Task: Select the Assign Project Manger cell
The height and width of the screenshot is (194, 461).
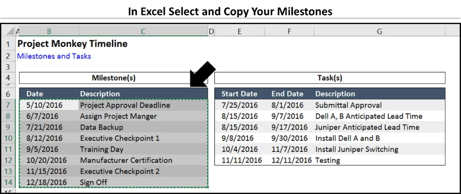Action: [x=143, y=116]
